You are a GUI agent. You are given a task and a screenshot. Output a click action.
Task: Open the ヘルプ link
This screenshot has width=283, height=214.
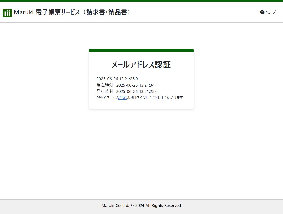coord(270,12)
